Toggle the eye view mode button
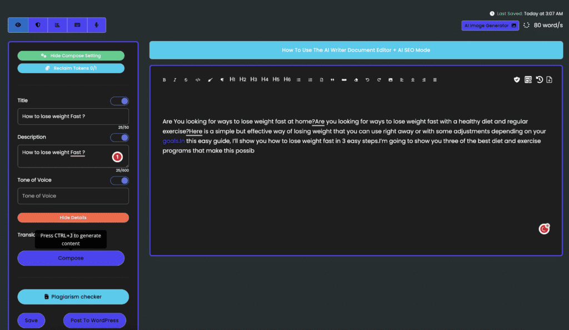The height and width of the screenshot is (330, 569). click(18, 25)
